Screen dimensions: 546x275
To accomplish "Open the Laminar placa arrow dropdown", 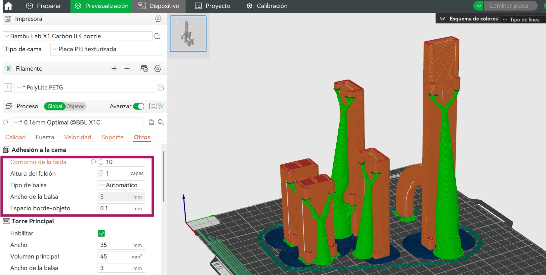I will point(479,6).
